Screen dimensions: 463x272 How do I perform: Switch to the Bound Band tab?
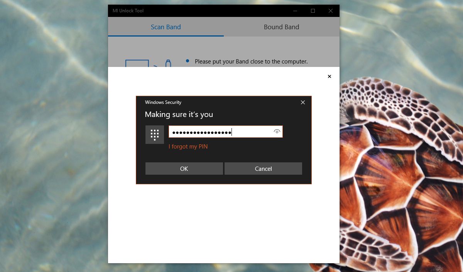(x=282, y=27)
